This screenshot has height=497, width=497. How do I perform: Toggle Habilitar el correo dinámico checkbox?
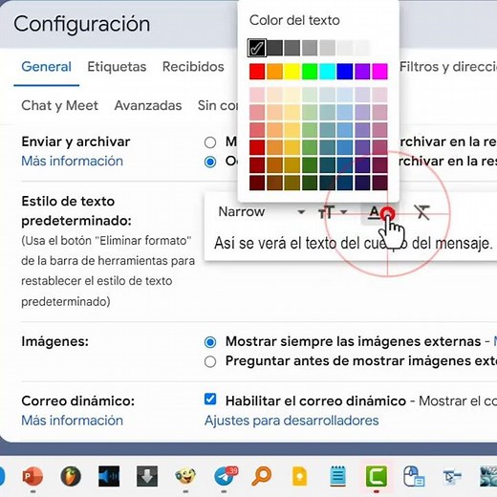tap(210, 400)
